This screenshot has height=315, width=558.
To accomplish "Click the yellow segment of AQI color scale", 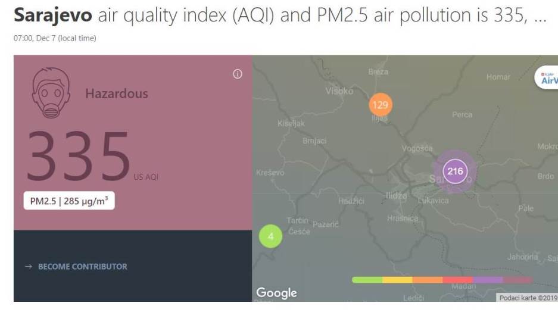I will [397, 279].
